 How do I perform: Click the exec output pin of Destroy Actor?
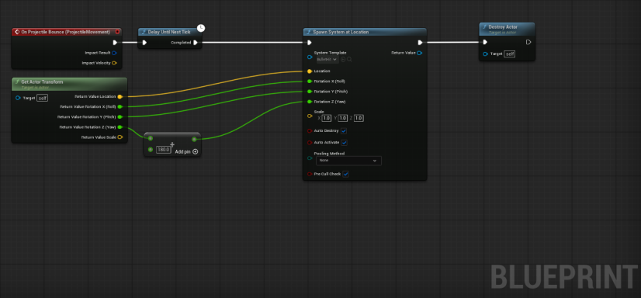click(528, 43)
